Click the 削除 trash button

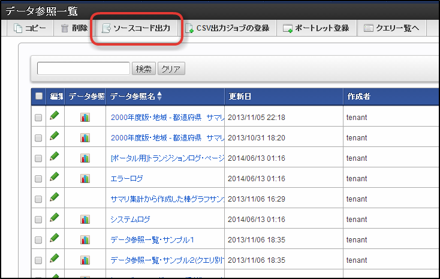coord(74,28)
